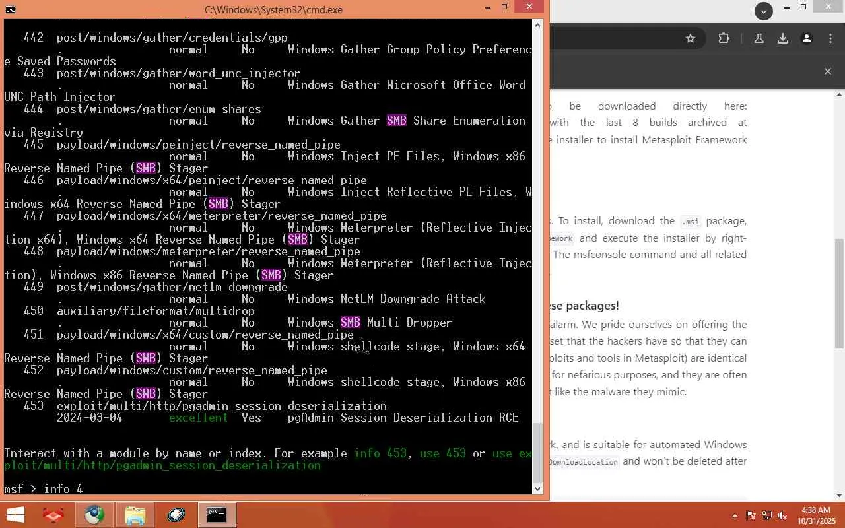Image resolution: width=845 pixels, height=528 pixels.
Task: Launch the blue ringed disc taskbar app
Action: pyautogui.click(x=176, y=515)
